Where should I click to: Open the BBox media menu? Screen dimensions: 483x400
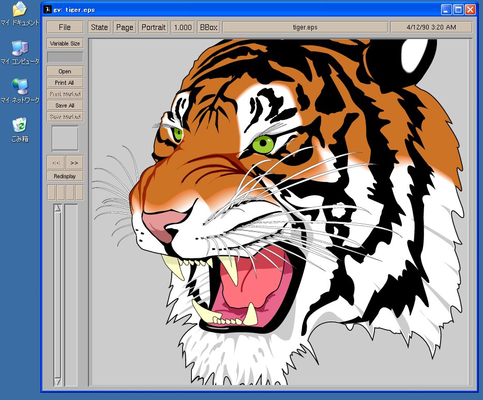tap(208, 27)
